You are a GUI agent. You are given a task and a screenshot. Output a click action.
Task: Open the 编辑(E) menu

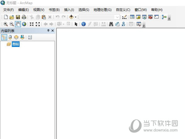(23, 10)
